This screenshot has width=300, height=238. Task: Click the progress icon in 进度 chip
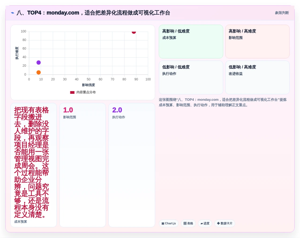202,224
